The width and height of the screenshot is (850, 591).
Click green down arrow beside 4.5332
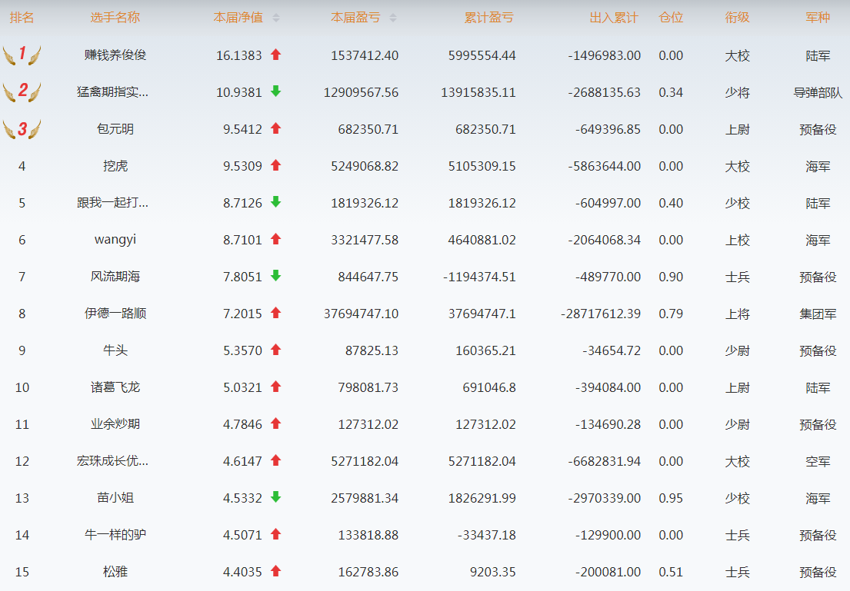[276, 496]
